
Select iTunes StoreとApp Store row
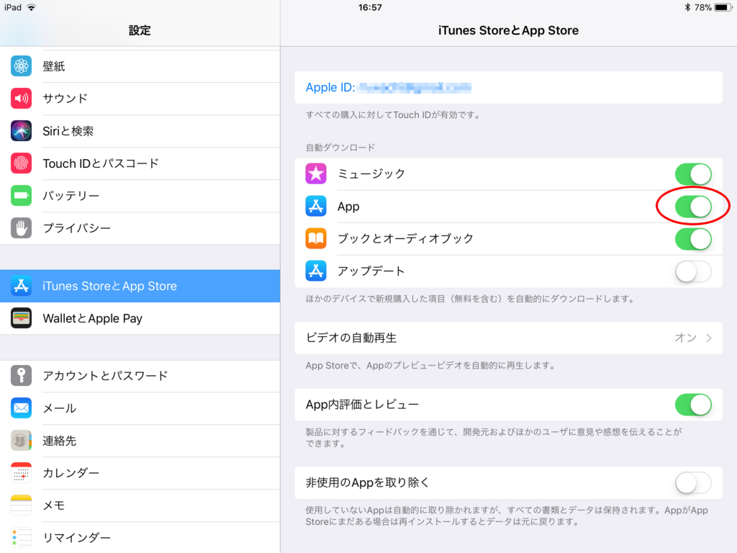(x=140, y=286)
